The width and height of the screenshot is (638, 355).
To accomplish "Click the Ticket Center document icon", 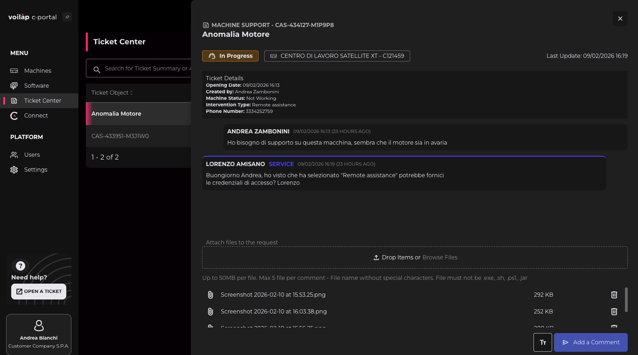I will click(x=14, y=101).
